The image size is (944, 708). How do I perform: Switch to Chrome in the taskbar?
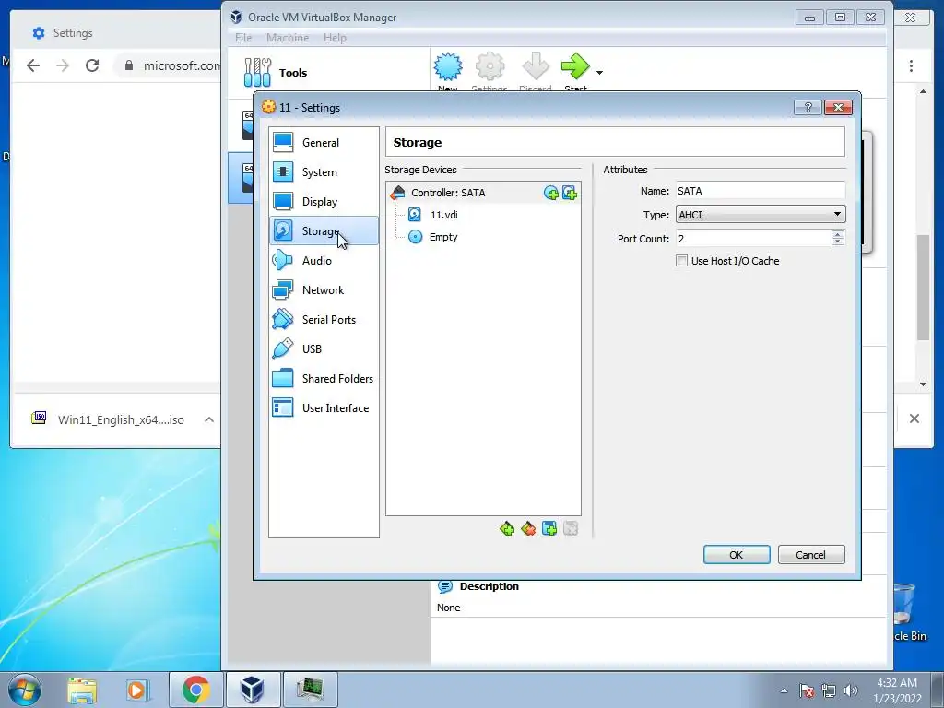tap(195, 690)
